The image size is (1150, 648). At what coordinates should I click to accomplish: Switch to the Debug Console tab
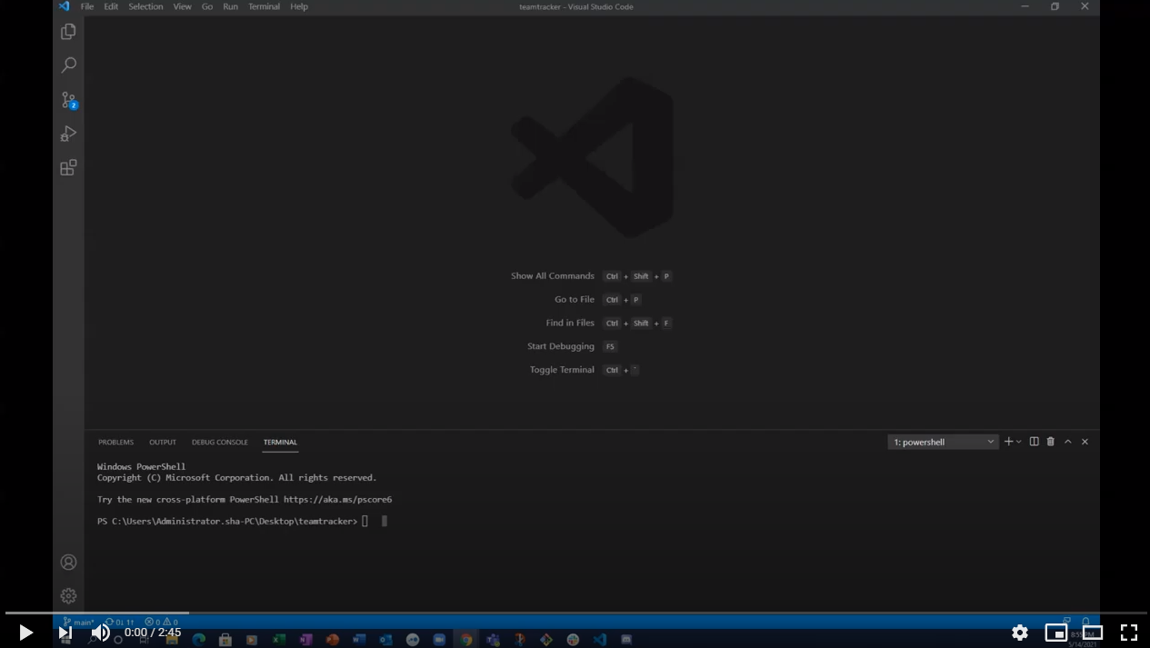(220, 443)
